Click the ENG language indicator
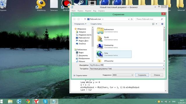The image size is (186, 104). coord(174,101)
